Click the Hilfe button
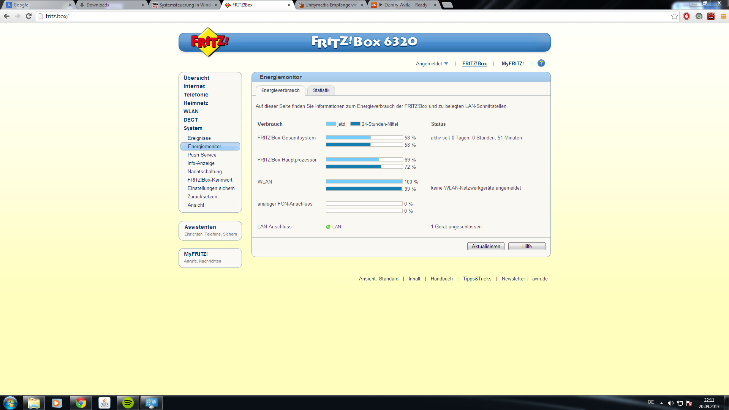 (527, 246)
